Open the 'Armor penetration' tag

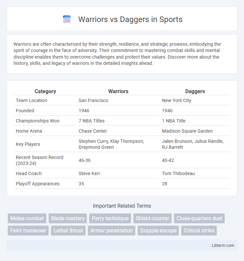[111, 230]
